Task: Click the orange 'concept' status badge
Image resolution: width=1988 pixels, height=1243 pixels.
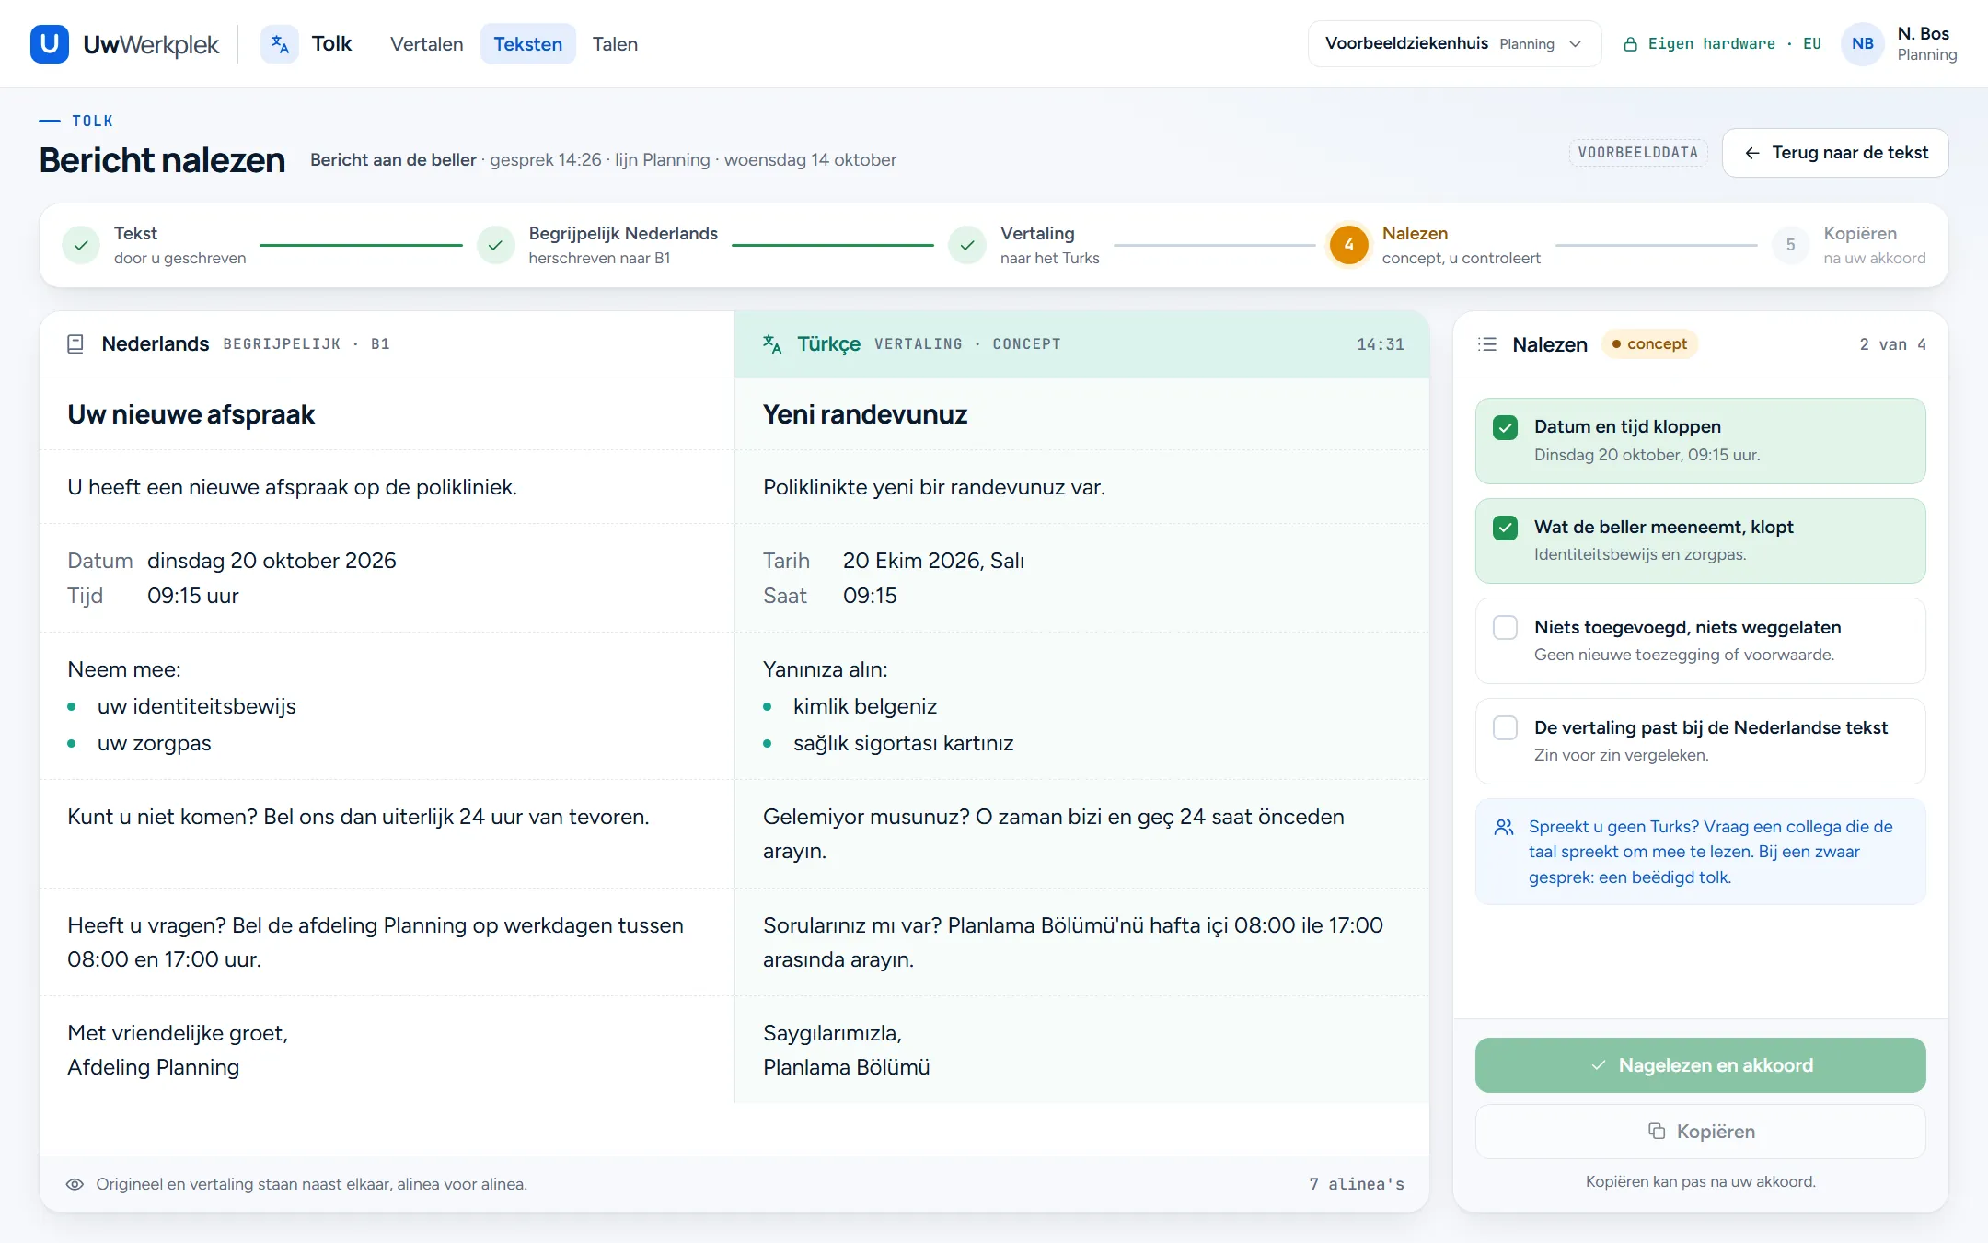Action: 1649,344
